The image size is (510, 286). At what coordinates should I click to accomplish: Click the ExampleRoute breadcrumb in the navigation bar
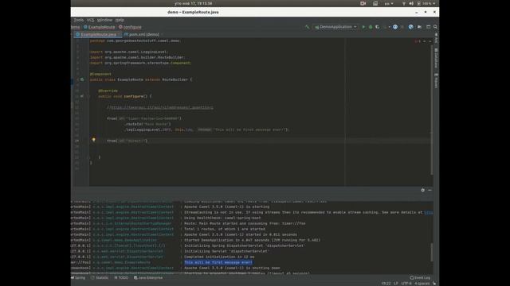99,27
